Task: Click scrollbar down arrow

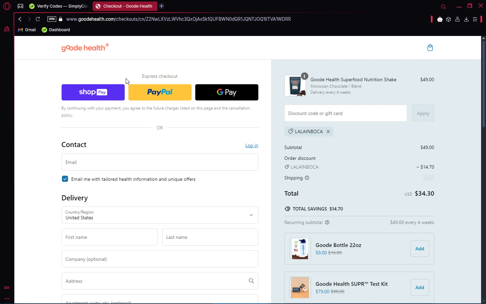Action: [x=483, y=301]
